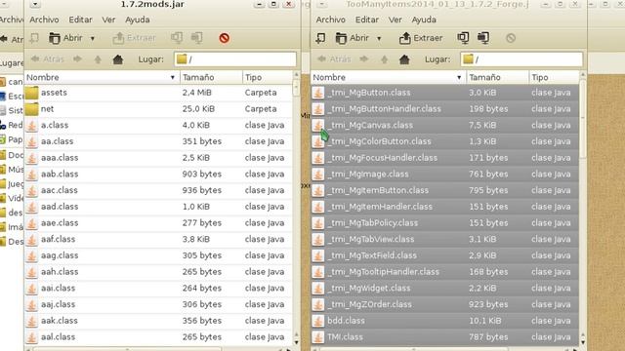Select TMI.class file icon
This screenshot has height=351, width=625.
318,337
